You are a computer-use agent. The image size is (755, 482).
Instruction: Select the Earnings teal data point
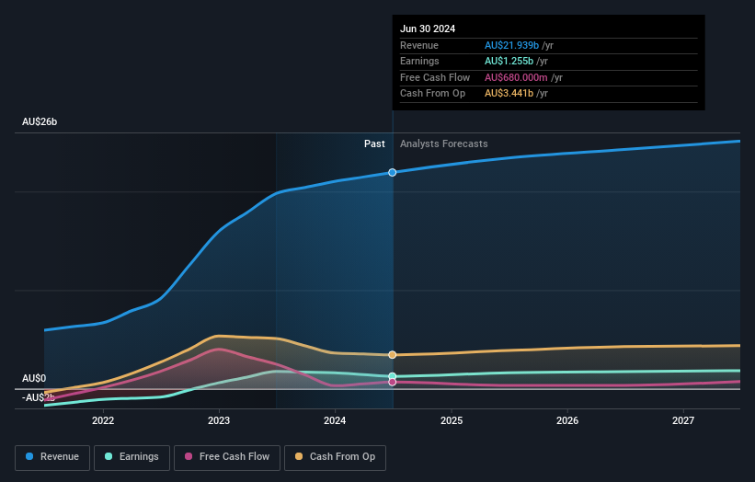[393, 376]
